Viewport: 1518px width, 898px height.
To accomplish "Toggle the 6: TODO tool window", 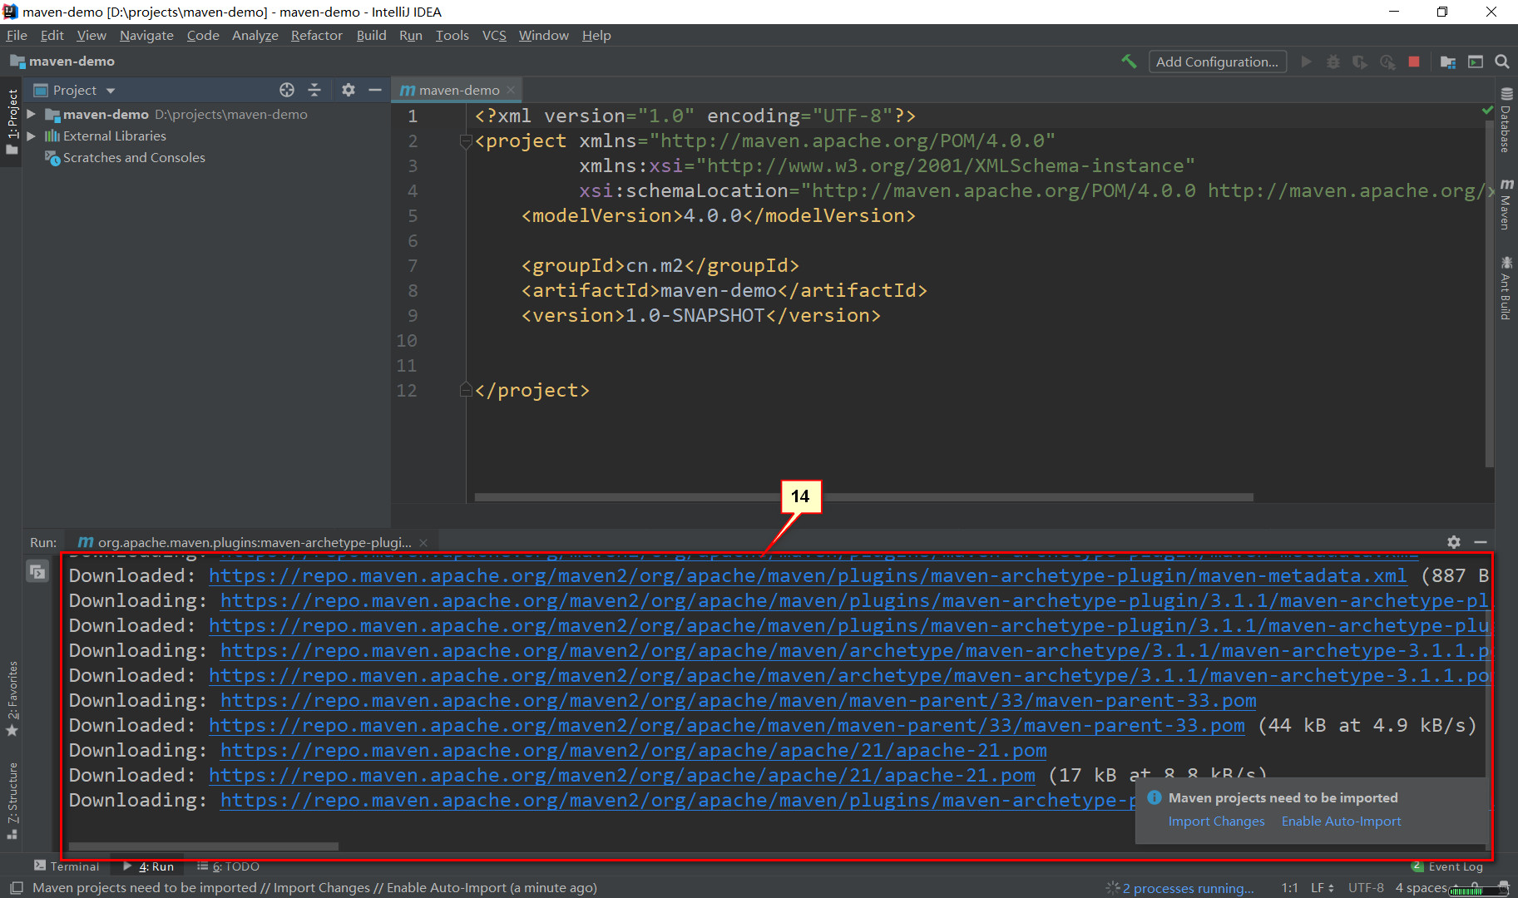I will [x=229, y=866].
